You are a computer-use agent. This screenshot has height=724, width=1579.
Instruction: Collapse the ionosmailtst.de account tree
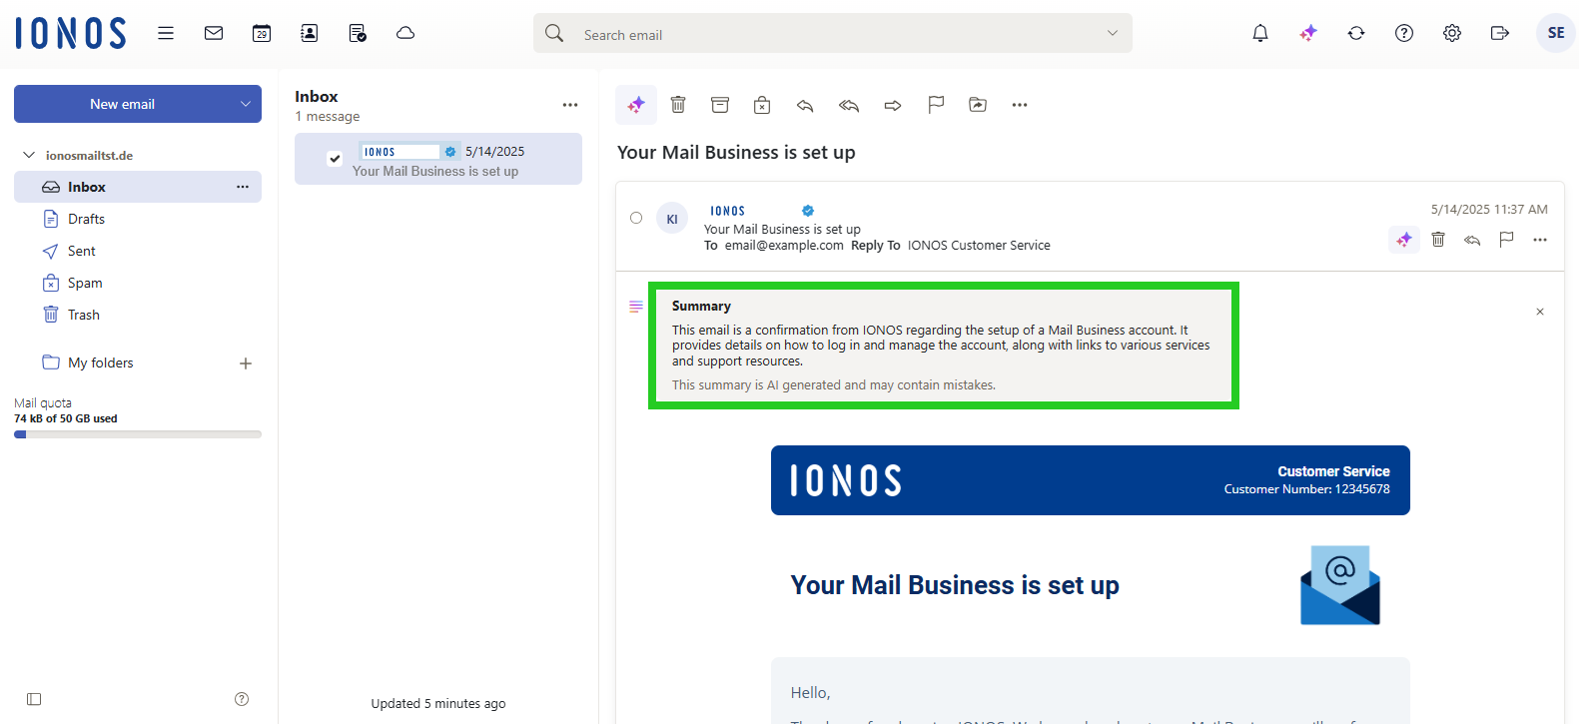[29, 155]
